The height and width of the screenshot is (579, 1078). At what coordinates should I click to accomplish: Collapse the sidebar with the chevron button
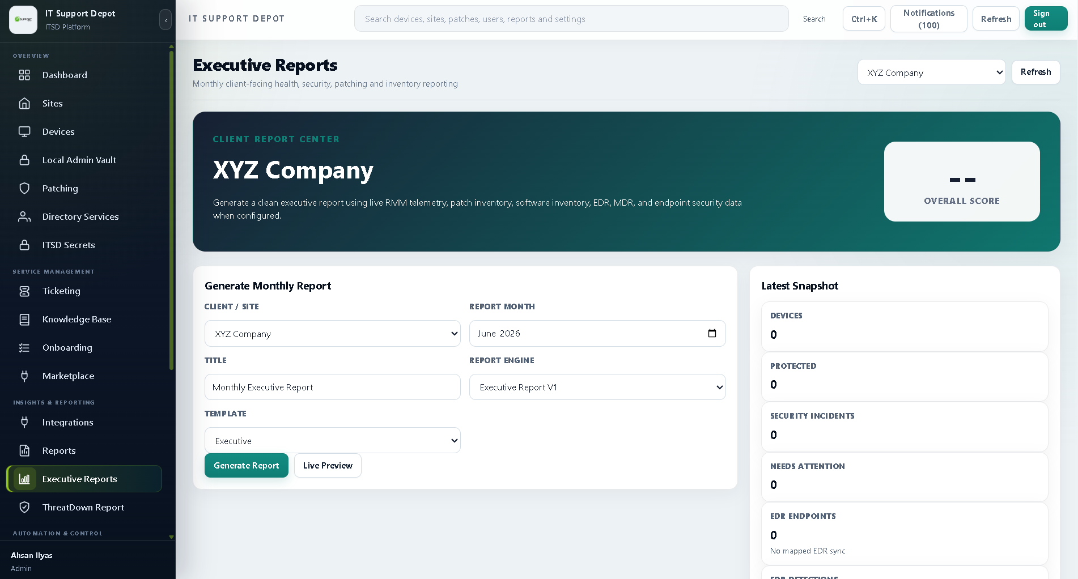point(165,20)
